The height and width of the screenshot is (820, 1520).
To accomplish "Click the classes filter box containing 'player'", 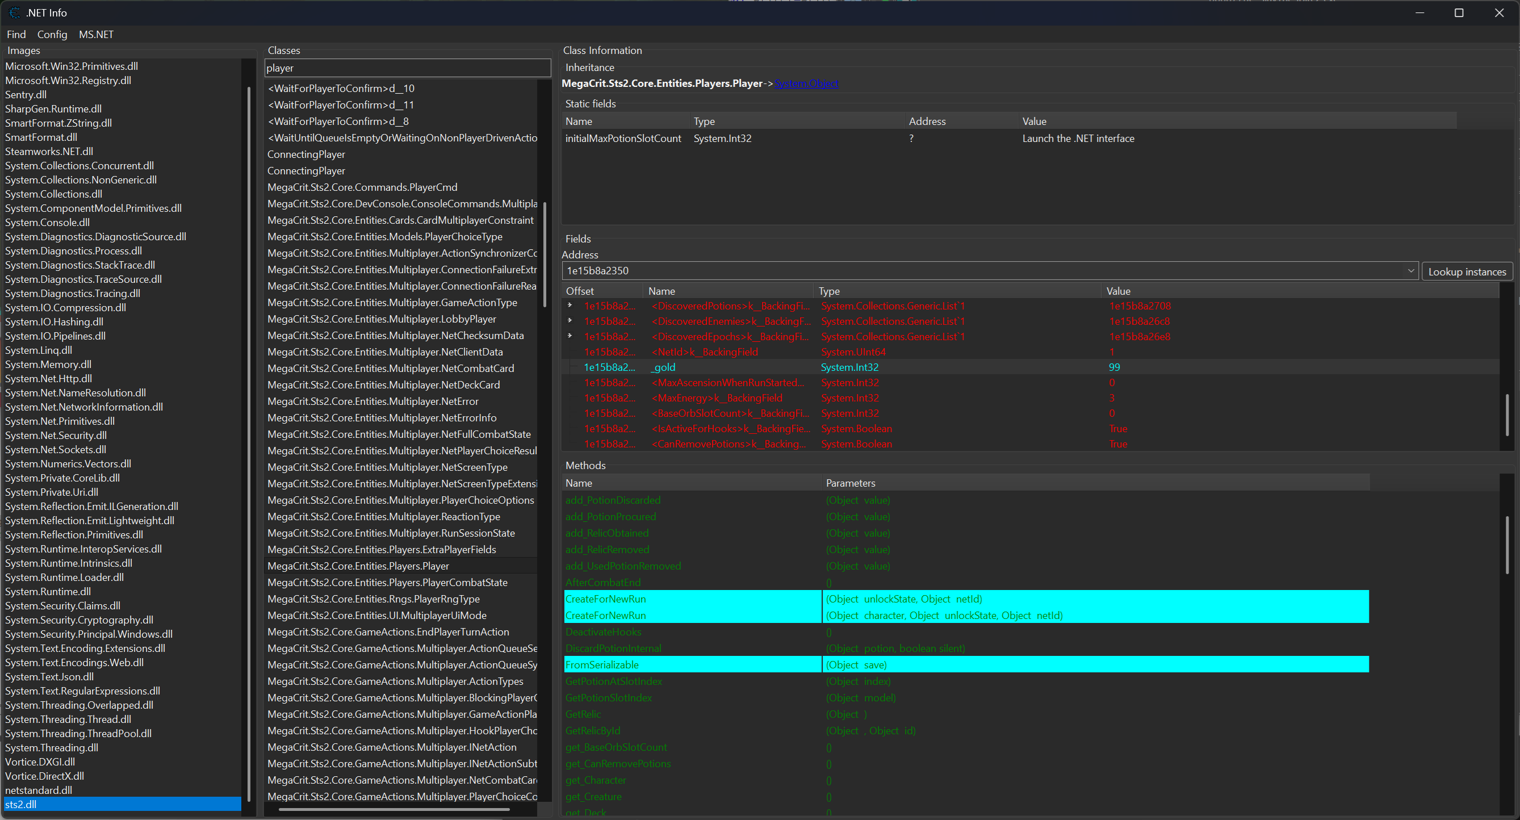I will pos(407,68).
